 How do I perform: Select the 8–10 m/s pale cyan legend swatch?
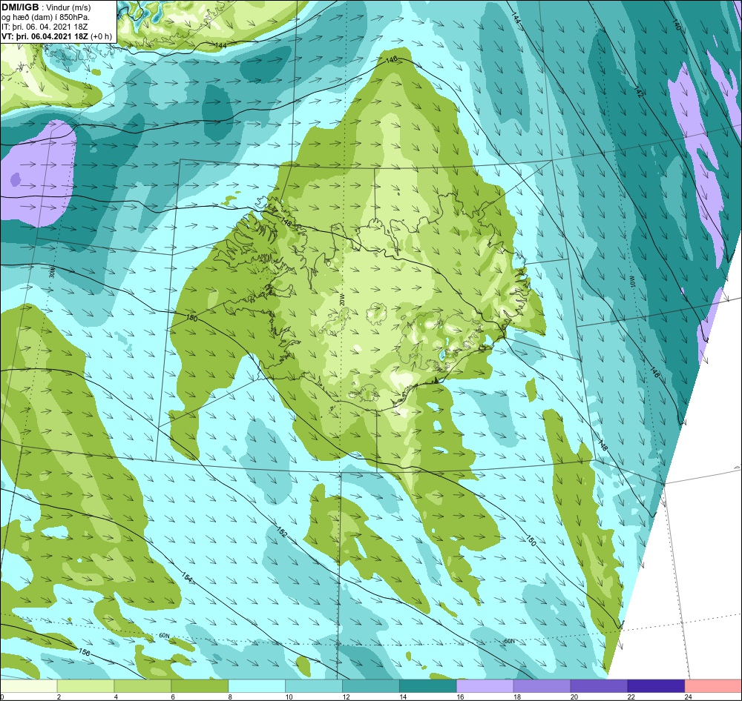(x=257, y=686)
